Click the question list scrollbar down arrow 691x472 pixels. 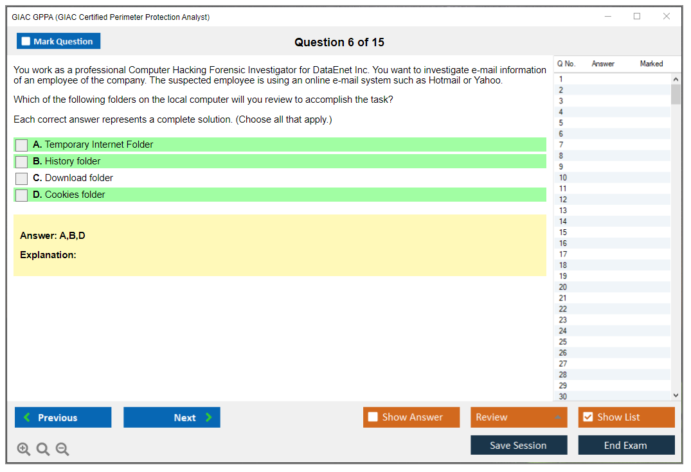point(676,395)
